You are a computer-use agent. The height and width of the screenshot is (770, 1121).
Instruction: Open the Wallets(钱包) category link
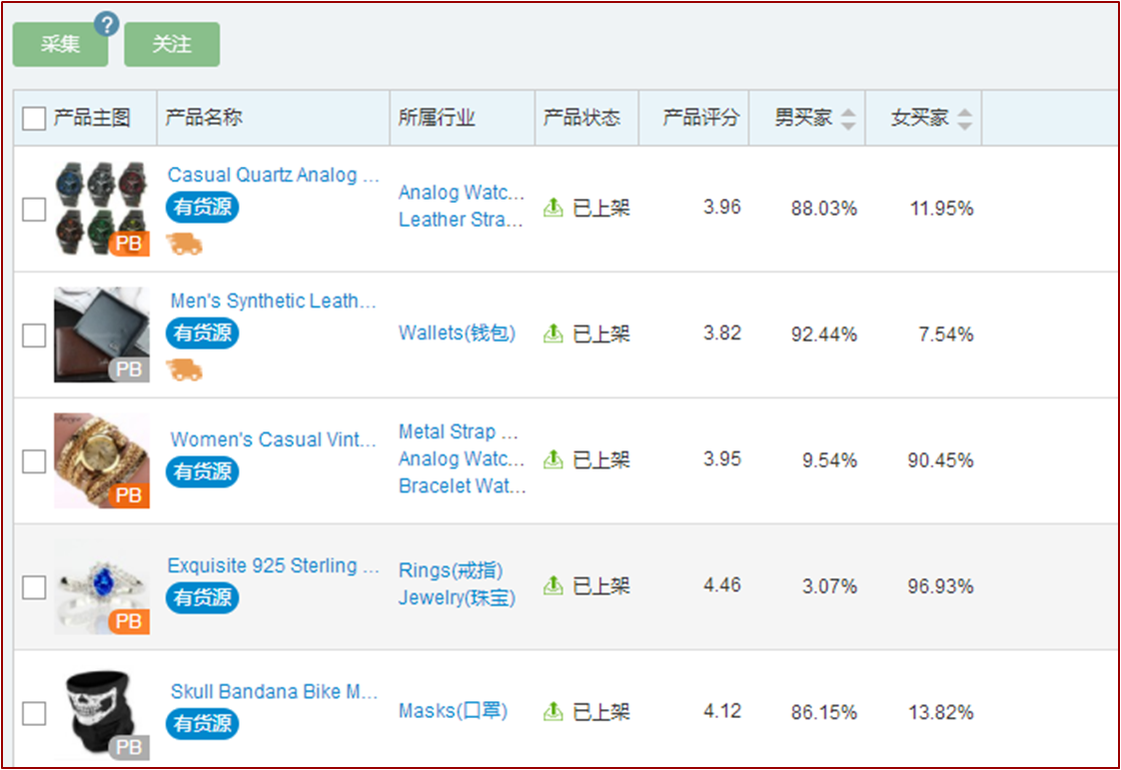(457, 334)
